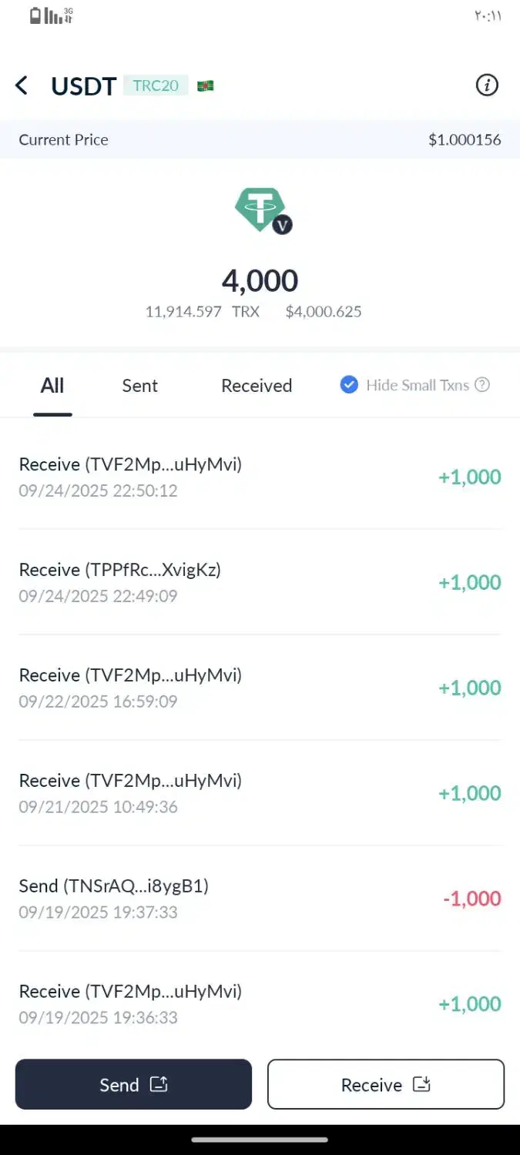Switch to the Sent tab
The image size is (520, 1155).
pyautogui.click(x=139, y=386)
